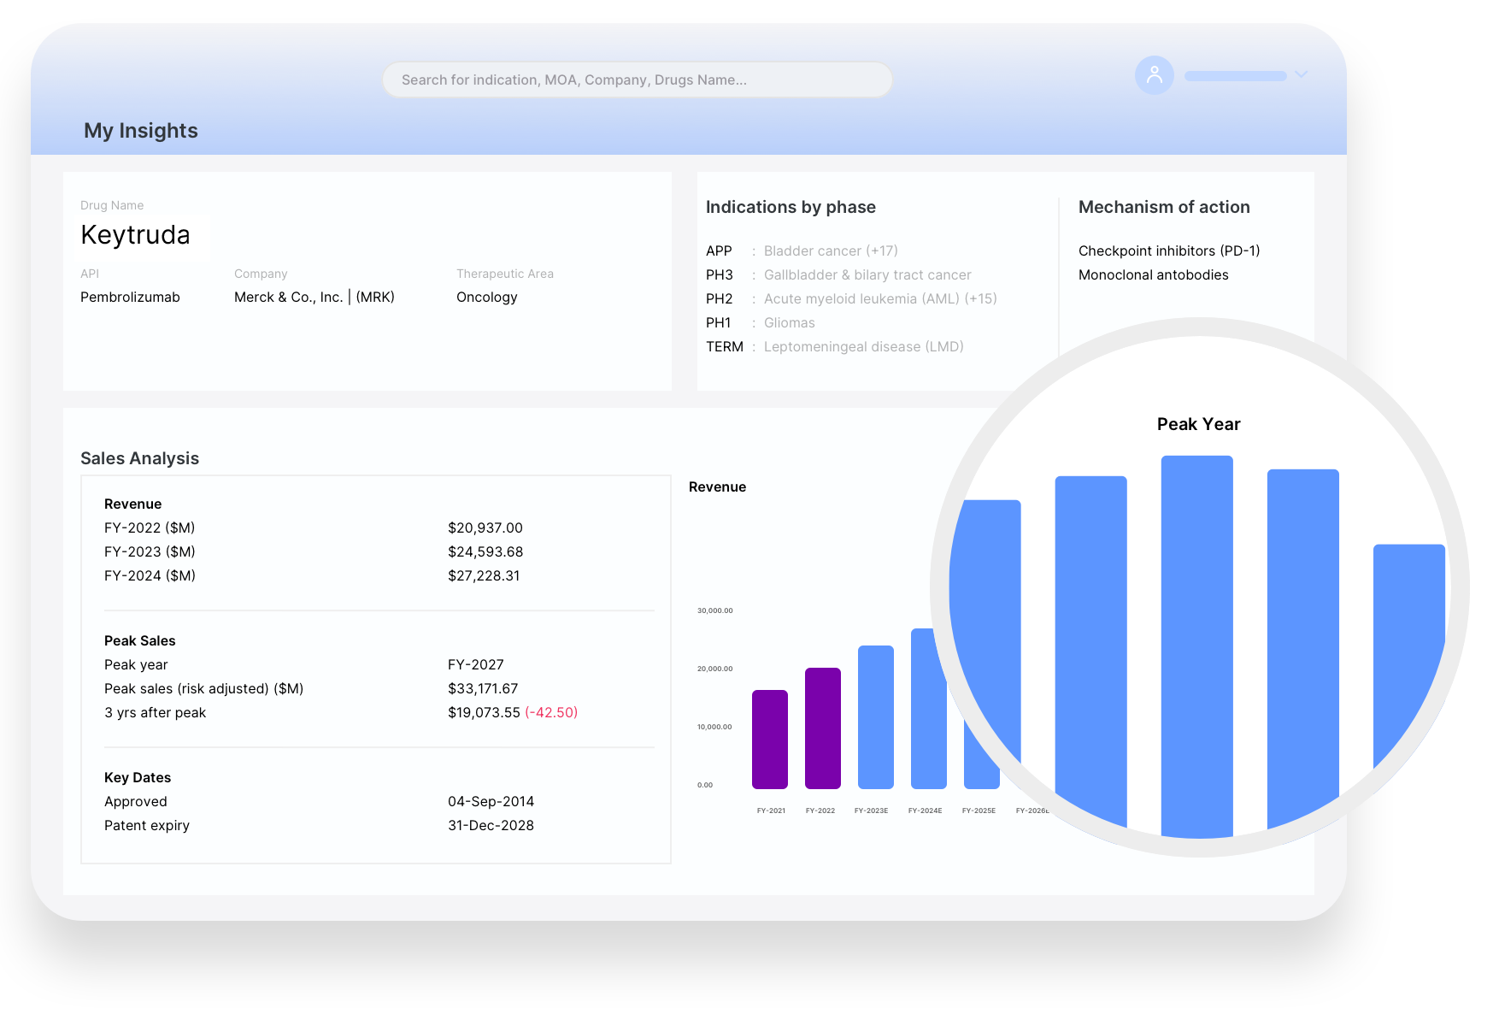The width and height of the screenshot is (1493, 1014).
Task: Focus the indication and drug search field
Action: [x=638, y=80]
